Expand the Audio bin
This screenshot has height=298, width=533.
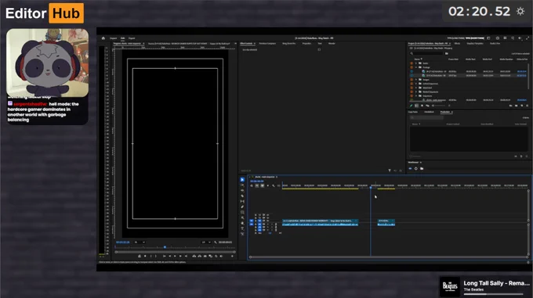click(416, 63)
